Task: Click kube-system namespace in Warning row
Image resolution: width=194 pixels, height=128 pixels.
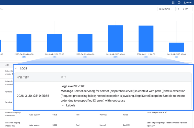Action: (35, 115)
